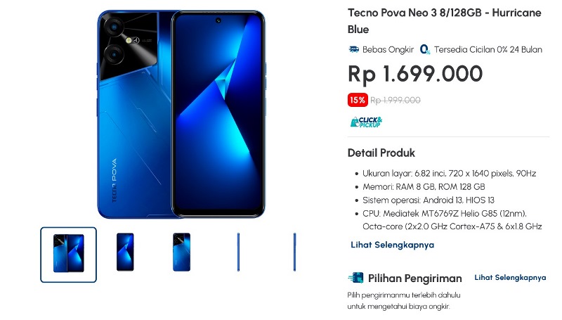Select the fifth side-profile thumbnail
Screen dimensions: 562x320
(x=294, y=252)
